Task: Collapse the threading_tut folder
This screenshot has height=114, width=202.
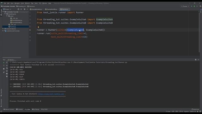Action: click(x=5, y=14)
